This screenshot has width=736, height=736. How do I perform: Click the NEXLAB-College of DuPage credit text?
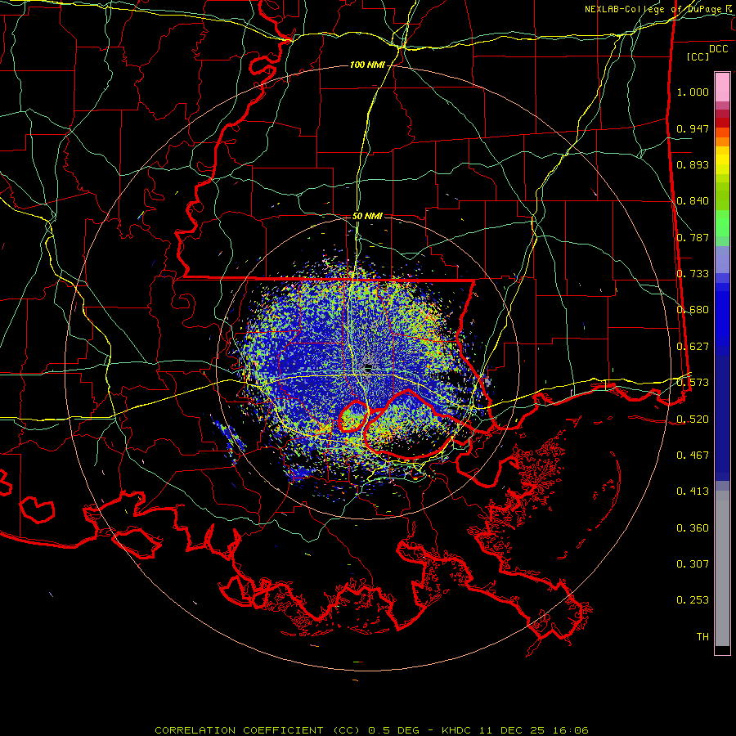pyautogui.click(x=655, y=9)
